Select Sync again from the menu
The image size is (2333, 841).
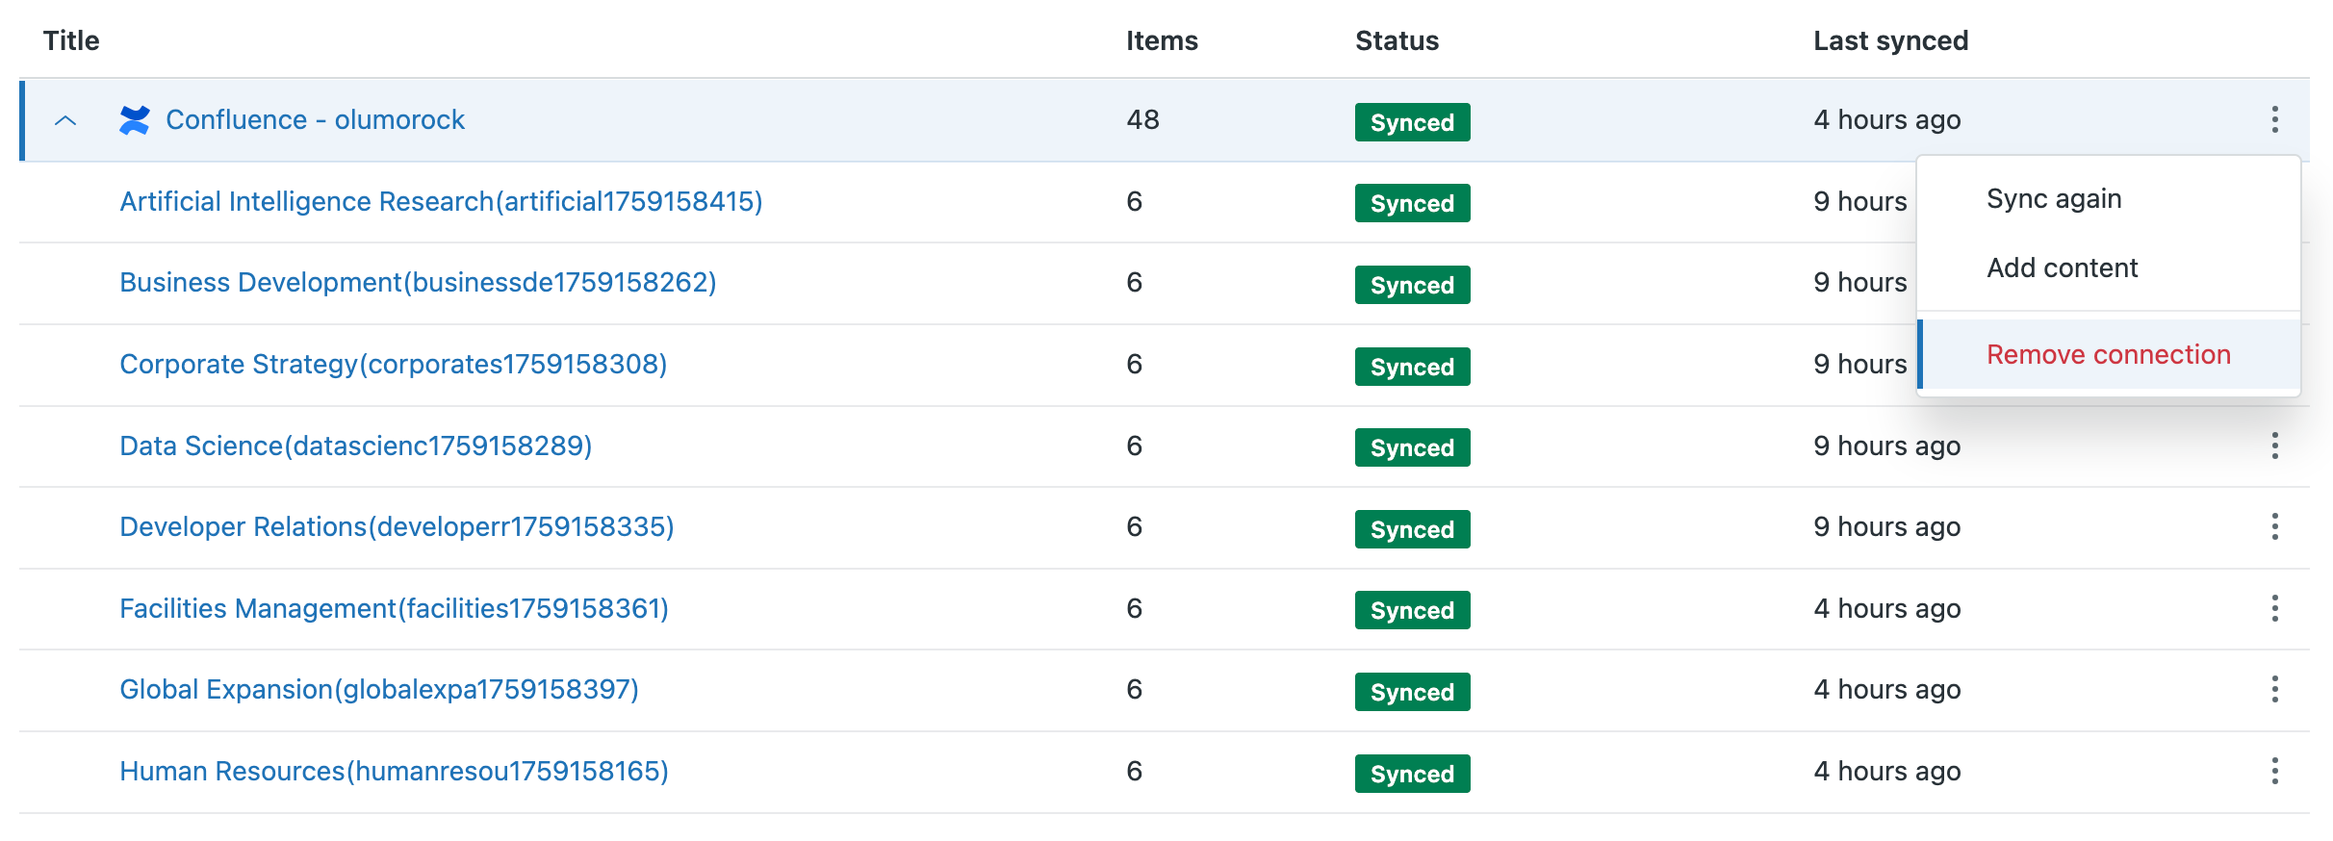2054,199
